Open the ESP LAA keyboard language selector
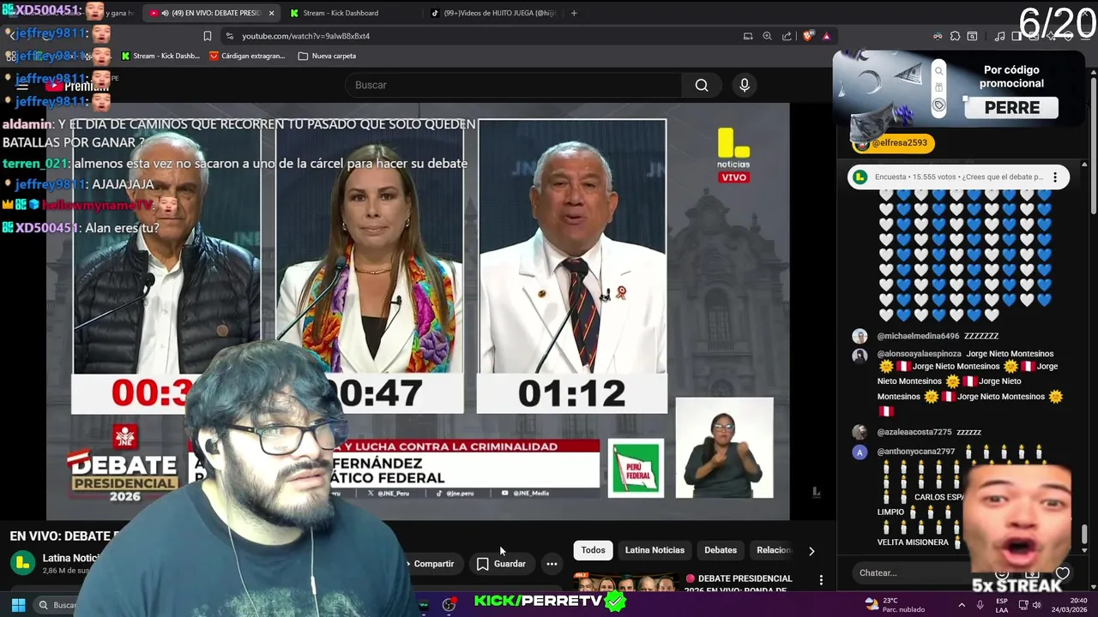 pos(1002,605)
